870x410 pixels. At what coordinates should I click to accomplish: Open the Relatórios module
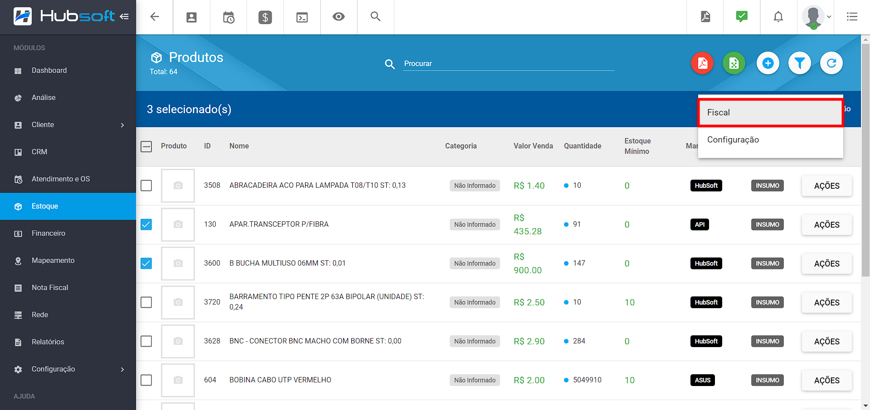click(68, 342)
